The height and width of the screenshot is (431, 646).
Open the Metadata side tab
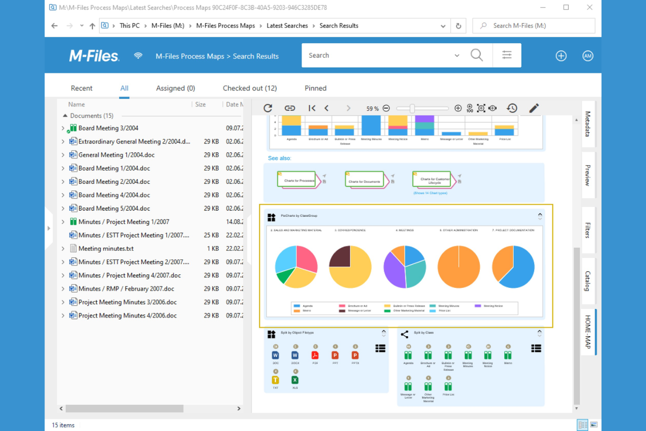pos(588,124)
